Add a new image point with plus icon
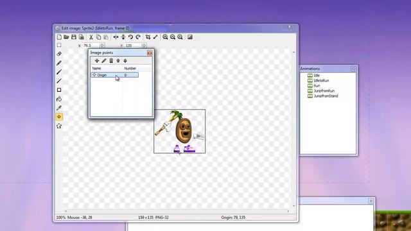The height and width of the screenshot is (231, 411). point(97,61)
